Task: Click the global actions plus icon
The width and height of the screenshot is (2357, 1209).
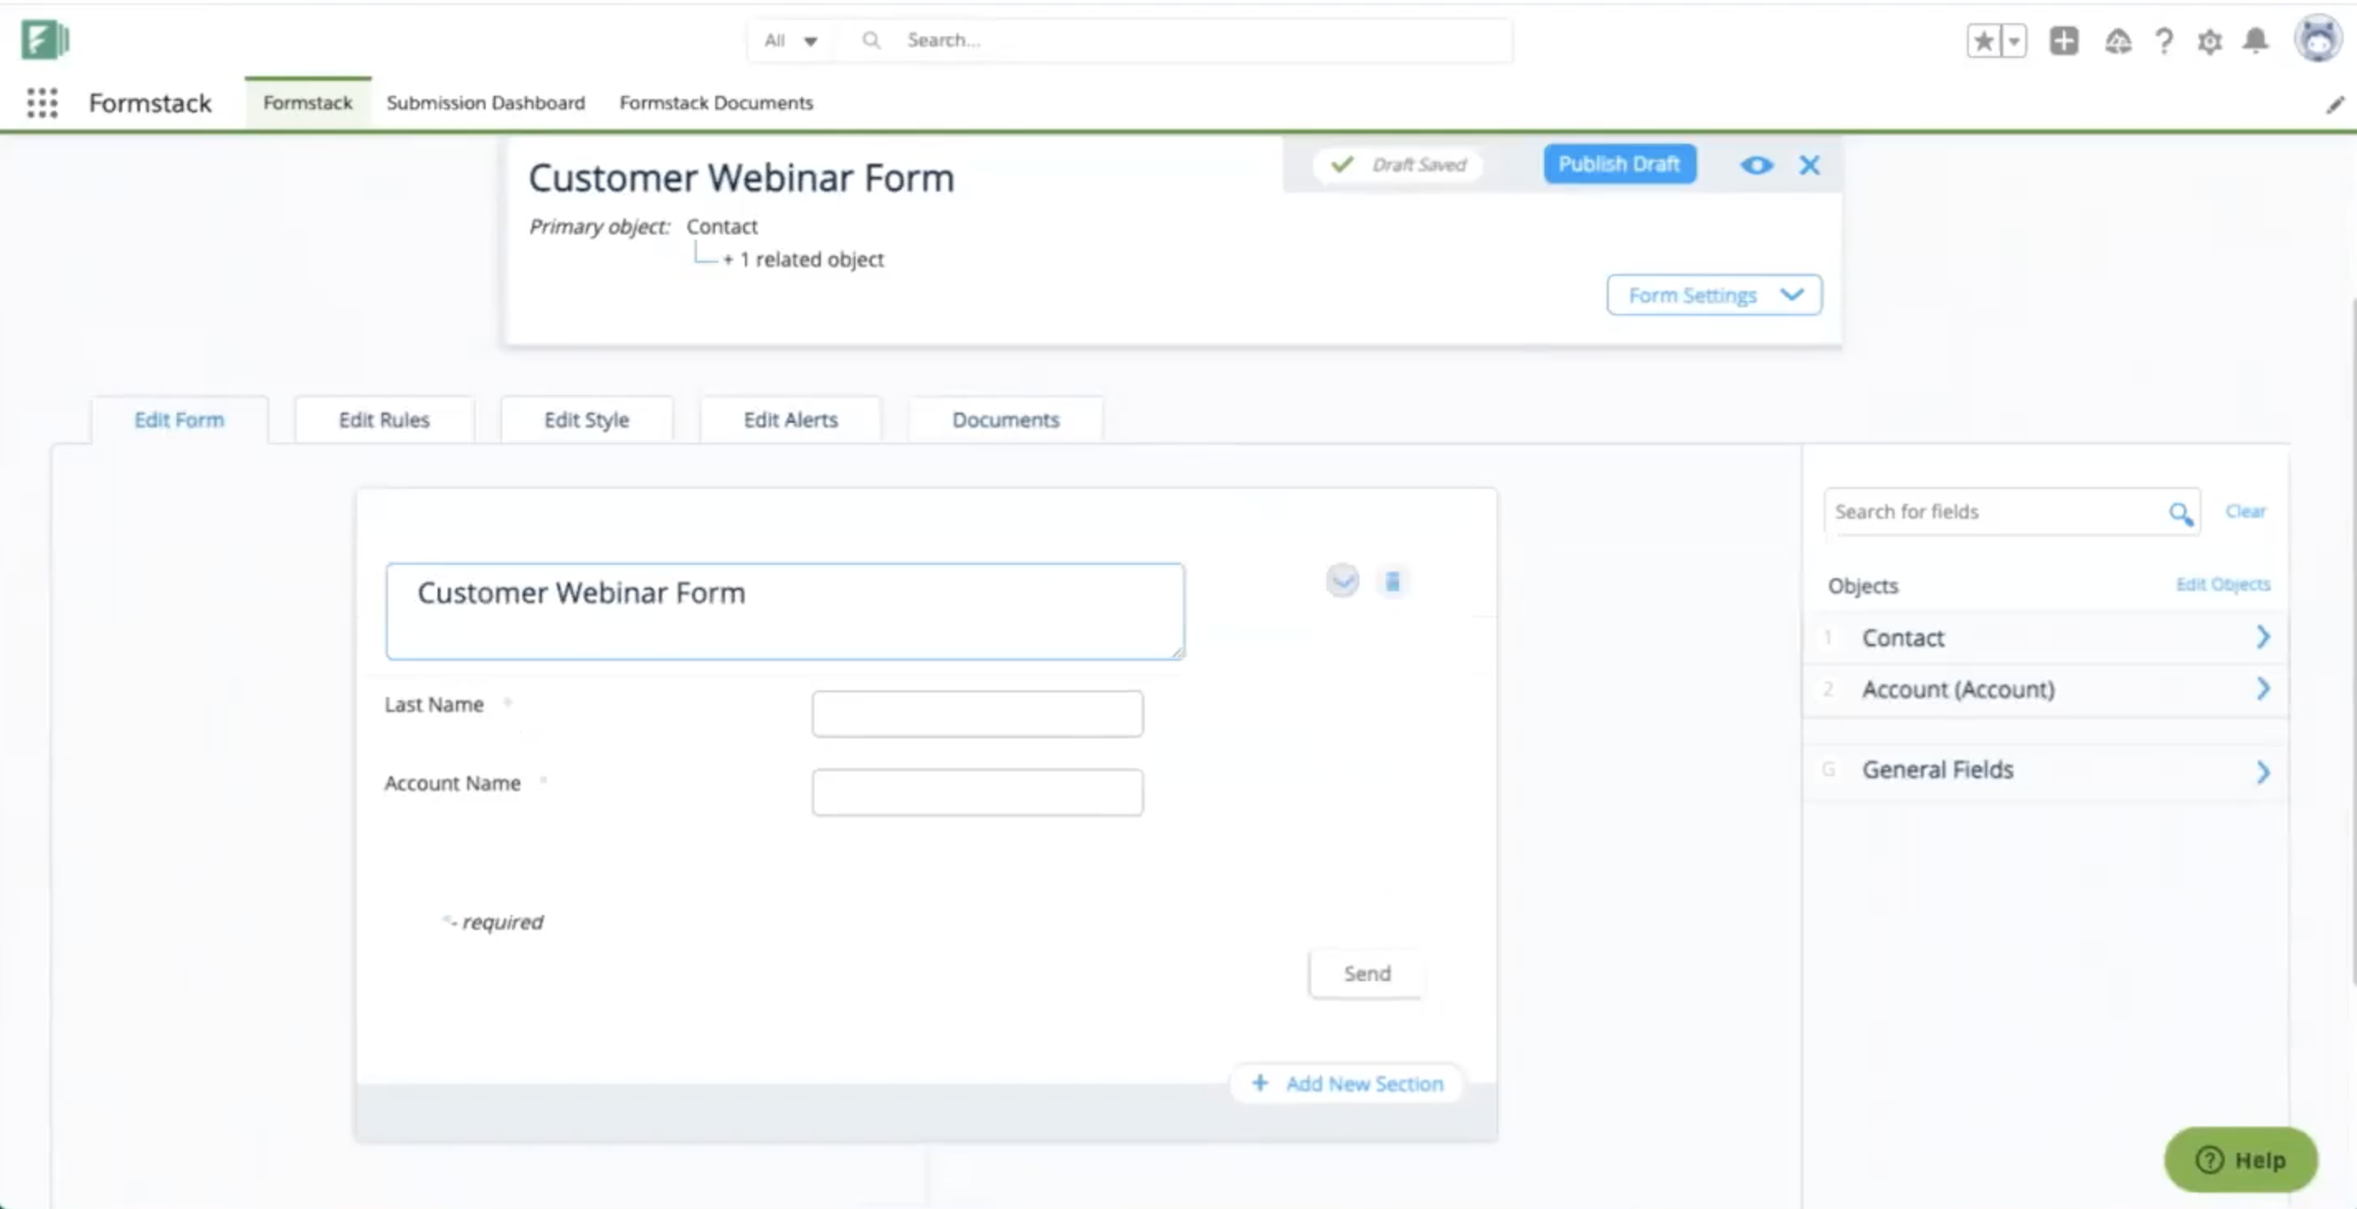Action: 2063,41
